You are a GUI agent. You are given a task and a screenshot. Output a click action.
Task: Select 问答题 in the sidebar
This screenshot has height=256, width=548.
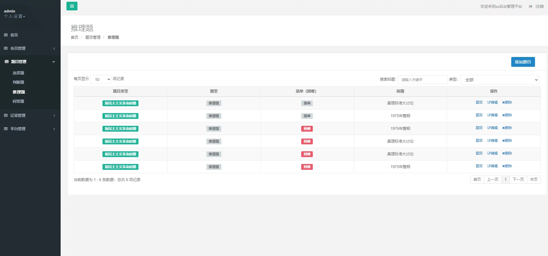click(x=18, y=101)
